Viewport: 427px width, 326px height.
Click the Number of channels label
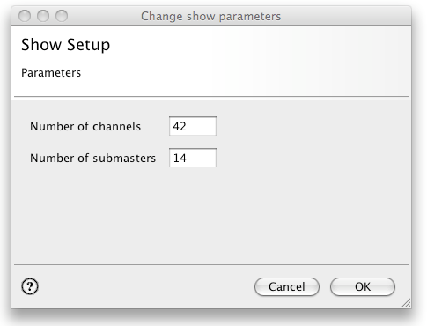pos(85,127)
